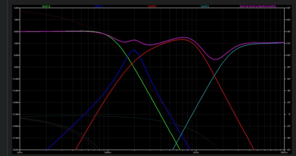
Task: Click the 6dB label on the left axis
Action: pos(16,8)
